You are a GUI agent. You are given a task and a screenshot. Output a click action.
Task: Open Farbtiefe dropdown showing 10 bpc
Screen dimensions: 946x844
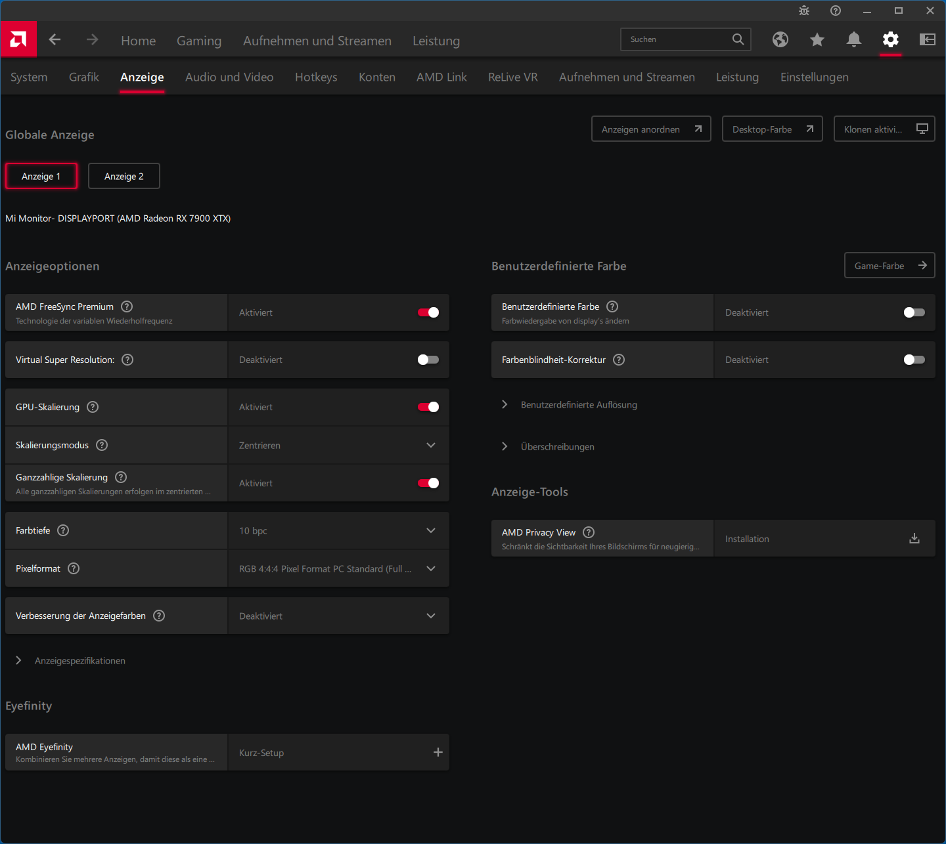point(338,530)
